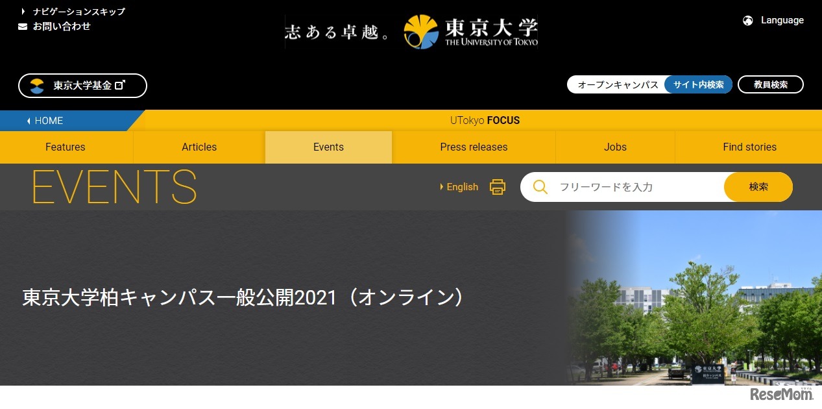Open the Find stories tab

click(749, 147)
